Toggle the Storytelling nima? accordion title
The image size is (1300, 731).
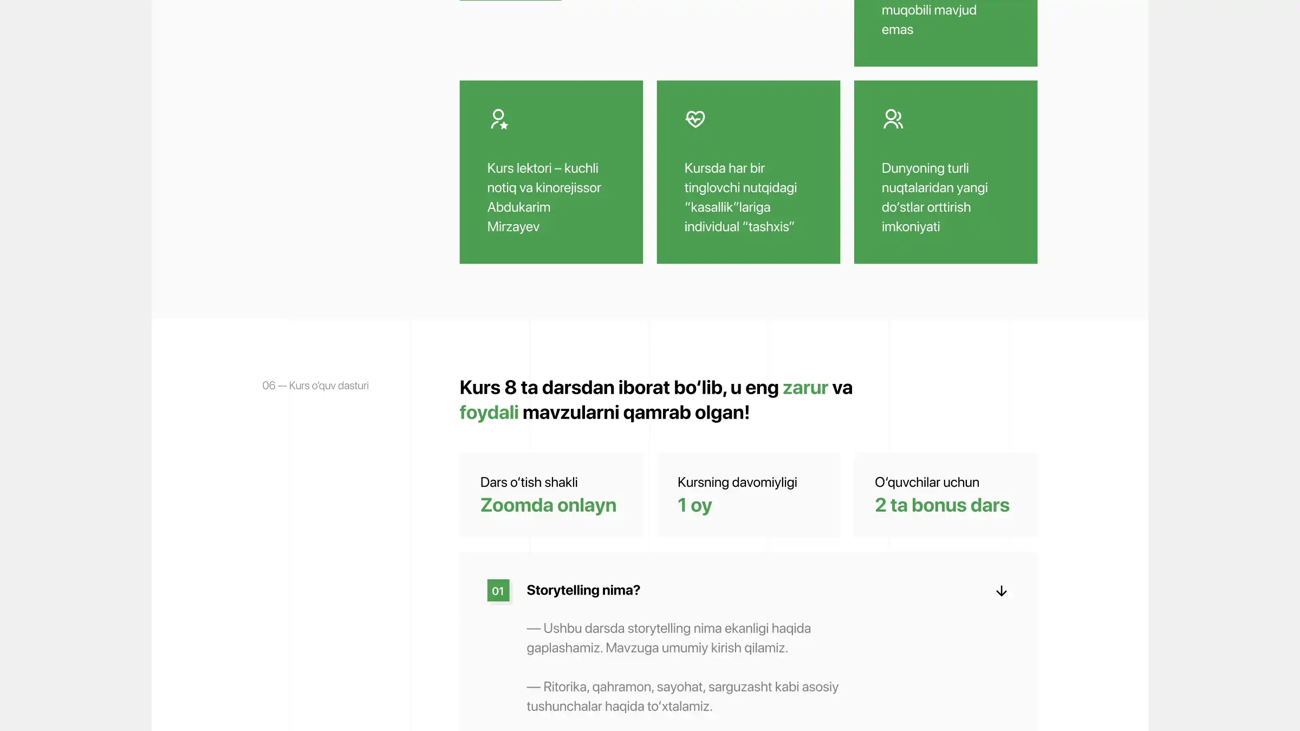583,590
